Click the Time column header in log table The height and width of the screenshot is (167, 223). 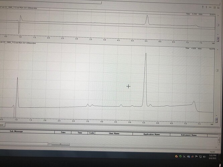tap(80, 133)
